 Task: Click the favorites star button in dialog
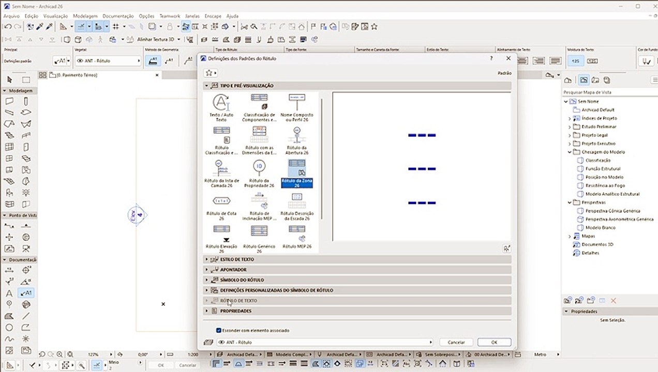pos(209,73)
